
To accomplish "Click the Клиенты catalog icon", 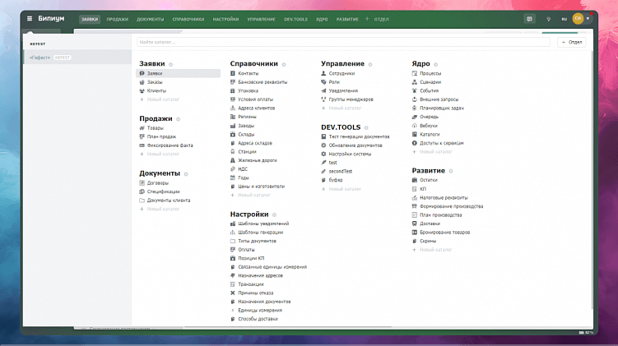I will click(142, 90).
